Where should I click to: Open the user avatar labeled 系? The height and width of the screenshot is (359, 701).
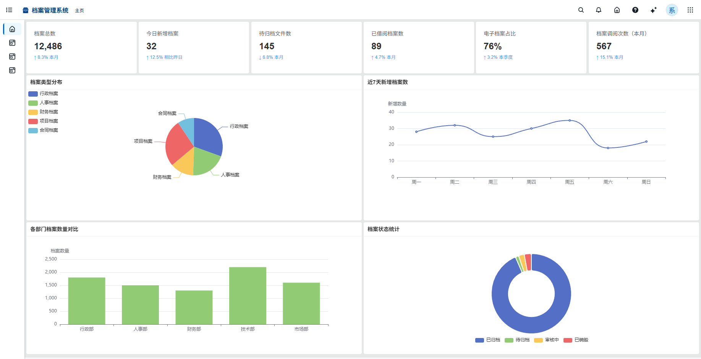point(672,10)
